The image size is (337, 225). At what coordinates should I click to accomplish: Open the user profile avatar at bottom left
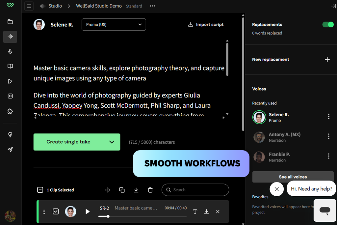[x=10, y=216]
